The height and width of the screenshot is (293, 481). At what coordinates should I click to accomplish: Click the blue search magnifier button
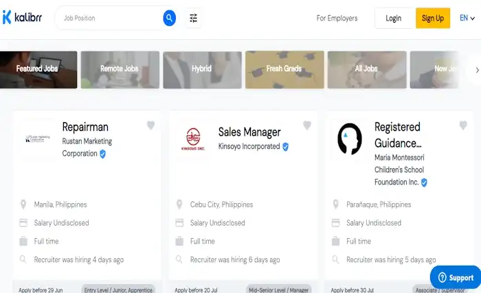click(x=169, y=18)
